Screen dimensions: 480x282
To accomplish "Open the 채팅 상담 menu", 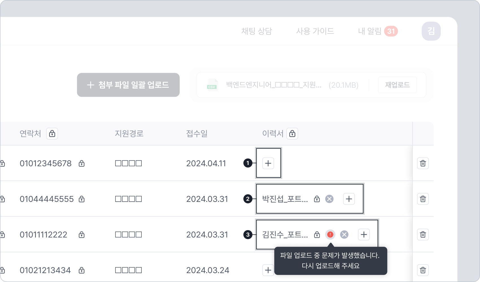I will pyautogui.click(x=257, y=31).
